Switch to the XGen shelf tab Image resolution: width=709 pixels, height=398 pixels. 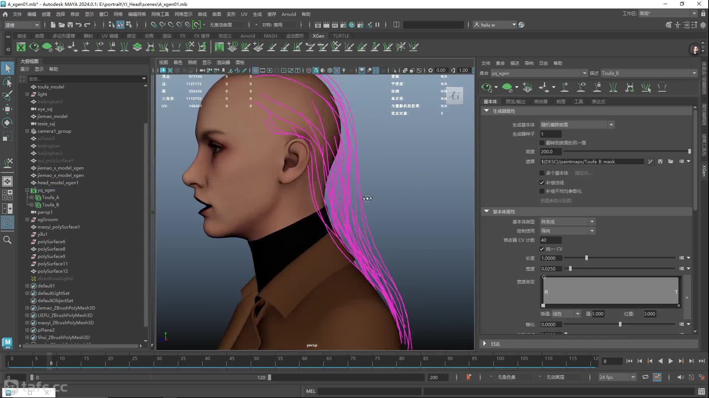click(x=318, y=36)
